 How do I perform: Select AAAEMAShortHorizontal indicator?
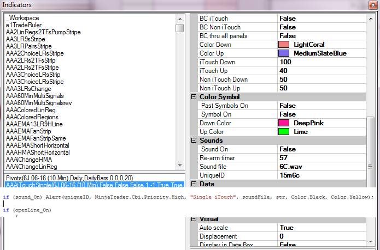pos(38,145)
